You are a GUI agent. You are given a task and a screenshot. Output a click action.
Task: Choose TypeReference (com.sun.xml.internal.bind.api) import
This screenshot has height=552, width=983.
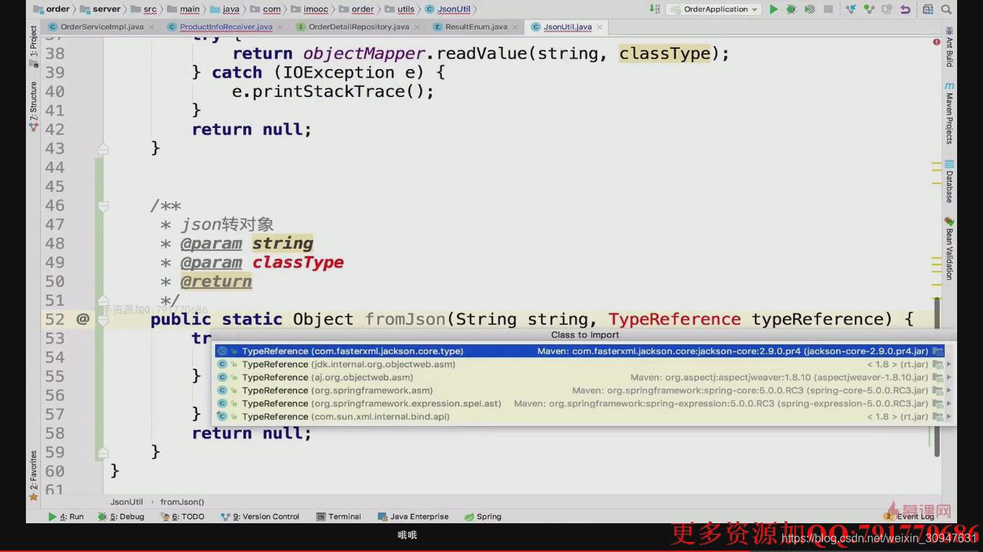click(x=585, y=416)
